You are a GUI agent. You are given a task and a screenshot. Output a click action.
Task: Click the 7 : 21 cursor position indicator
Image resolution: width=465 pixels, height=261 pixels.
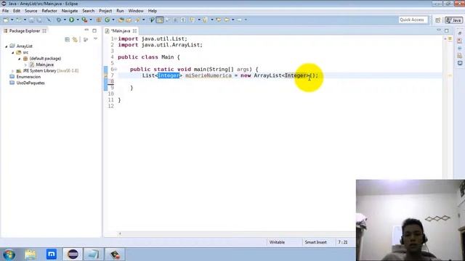343,242
